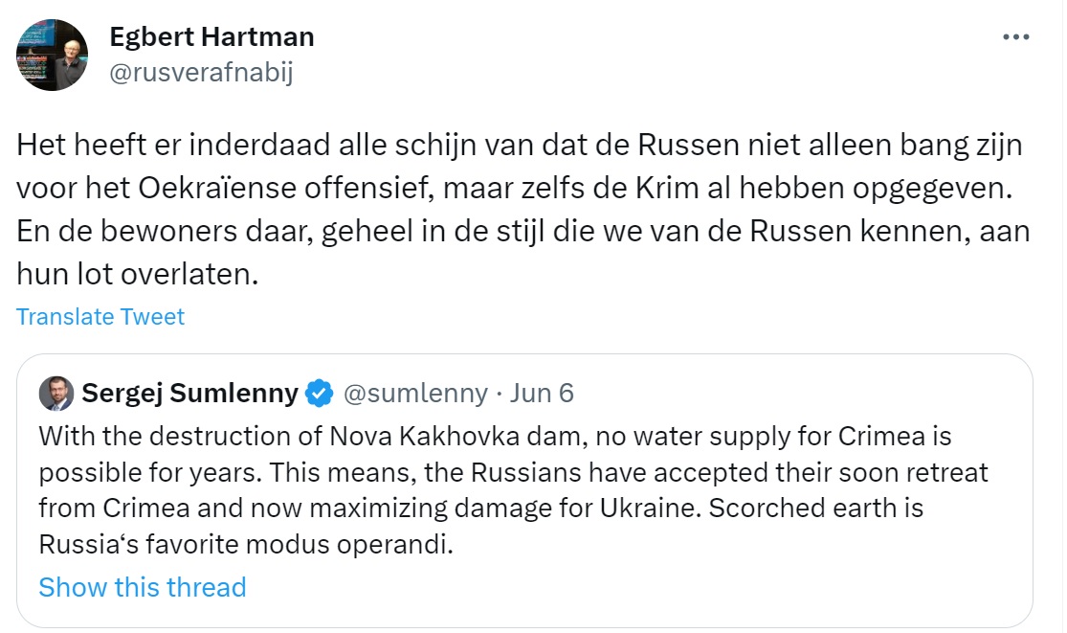Click the blue verified badge icon
Viewport: 1067px width, 633px height.
pos(320,394)
